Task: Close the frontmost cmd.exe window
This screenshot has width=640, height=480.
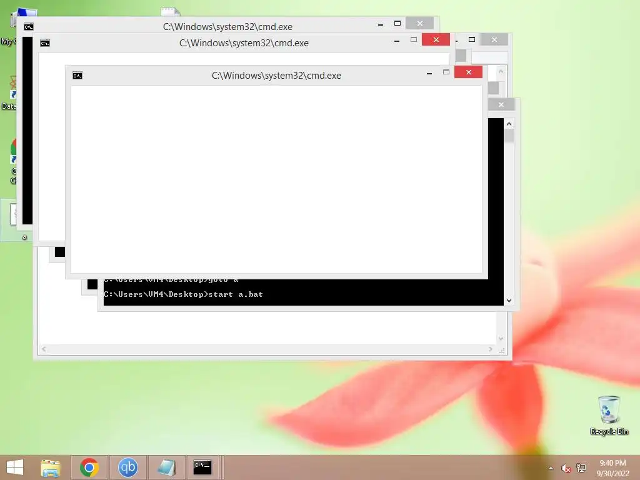Action: [x=469, y=72]
